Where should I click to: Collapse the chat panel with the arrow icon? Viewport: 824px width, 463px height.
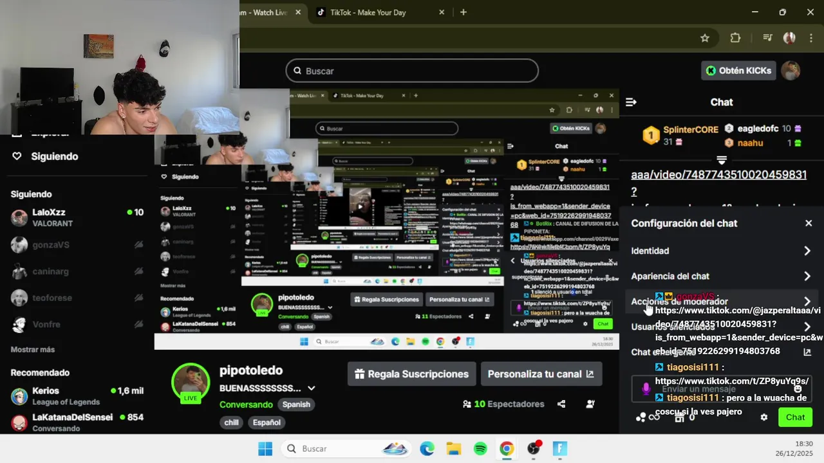(x=631, y=102)
